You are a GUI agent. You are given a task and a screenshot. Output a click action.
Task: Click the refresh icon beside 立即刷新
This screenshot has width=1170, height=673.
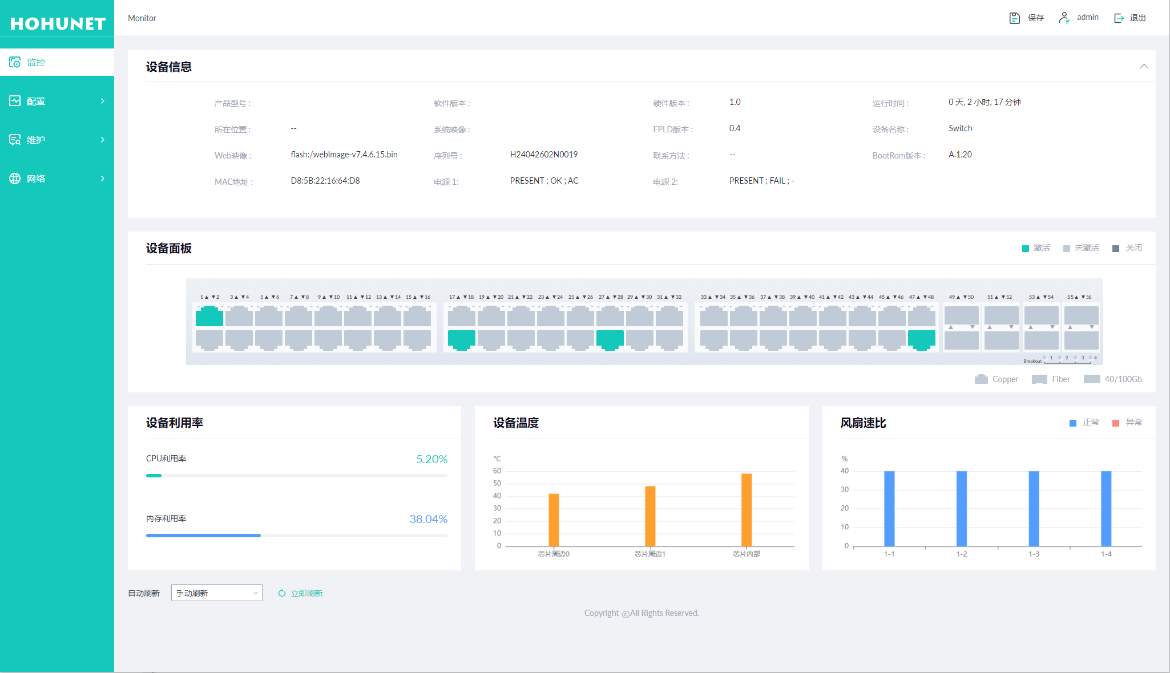pos(282,593)
